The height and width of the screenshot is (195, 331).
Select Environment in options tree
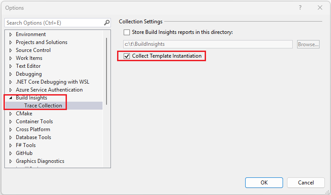coord(31,34)
